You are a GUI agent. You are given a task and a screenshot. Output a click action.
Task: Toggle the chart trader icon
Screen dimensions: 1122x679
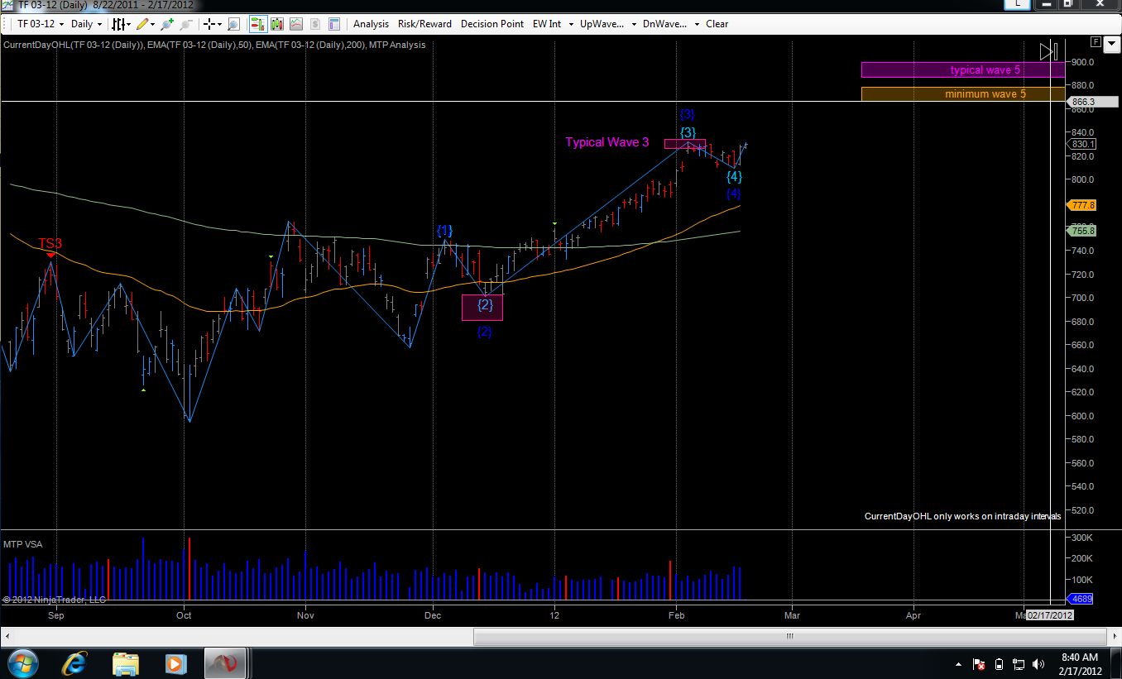click(x=257, y=24)
